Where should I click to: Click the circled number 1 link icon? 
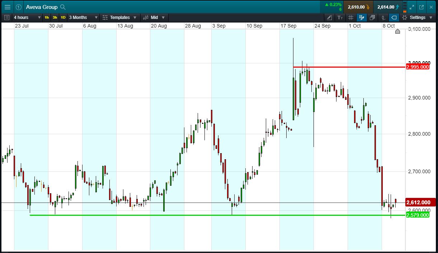pos(18,7)
